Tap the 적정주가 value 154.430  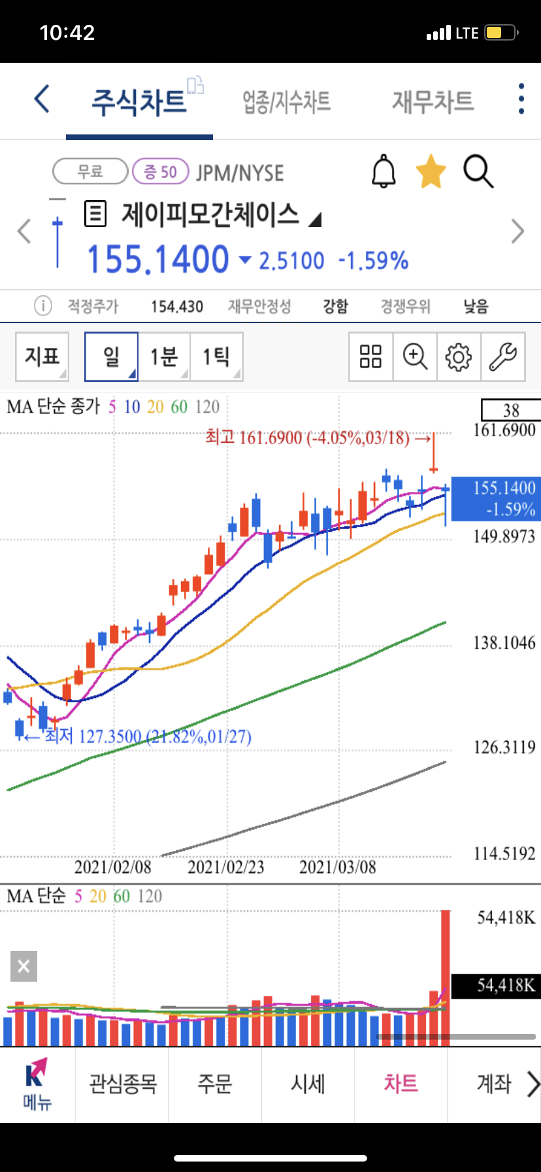tap(177, 306)
